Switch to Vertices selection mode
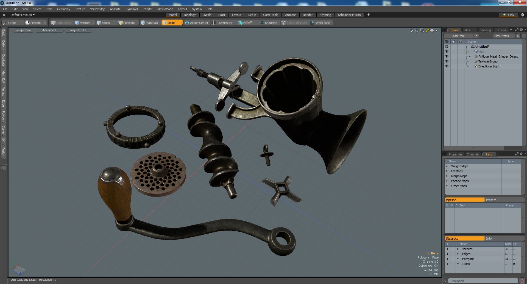Image resolution: width=527 pixels, height=284 pixels. click(x=85, y=23)
